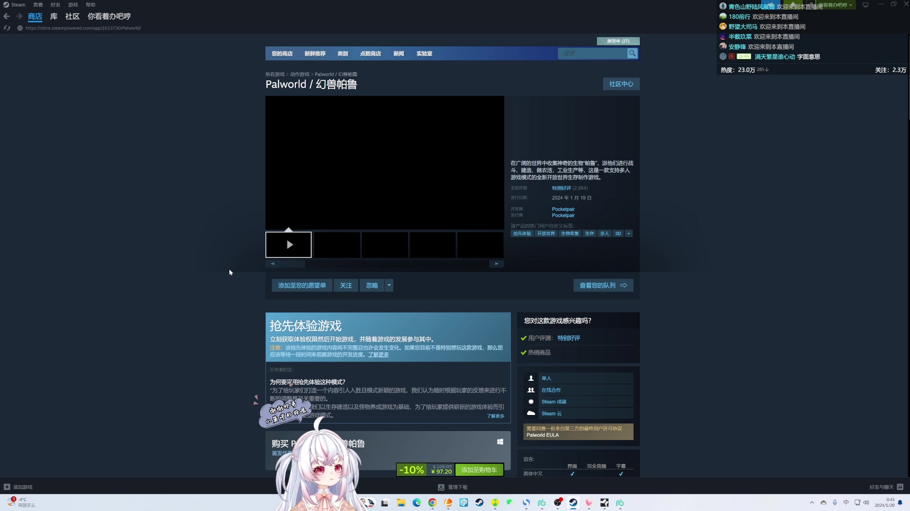Switch to the 库 (Library) tab
The height and width of the screenshot is (511, 910).
click(x=54, y=16)
